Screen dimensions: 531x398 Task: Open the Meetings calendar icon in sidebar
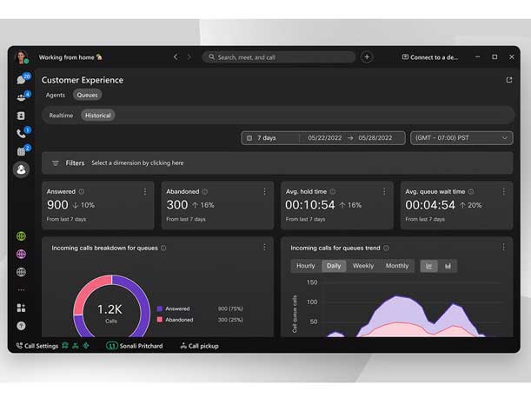(x=21, y=151)
